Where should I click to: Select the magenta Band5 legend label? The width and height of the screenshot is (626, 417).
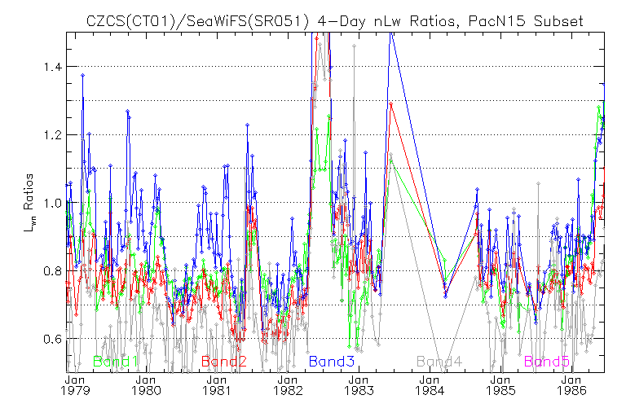547,362
